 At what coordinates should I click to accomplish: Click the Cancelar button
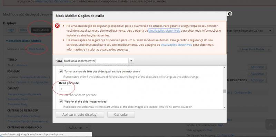click(x=121, y=115)
